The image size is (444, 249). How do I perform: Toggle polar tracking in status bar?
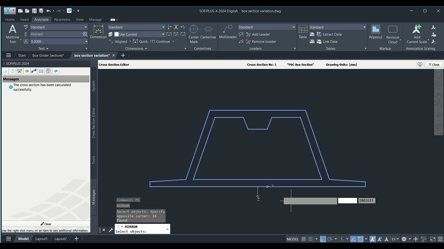pos(330,239)
